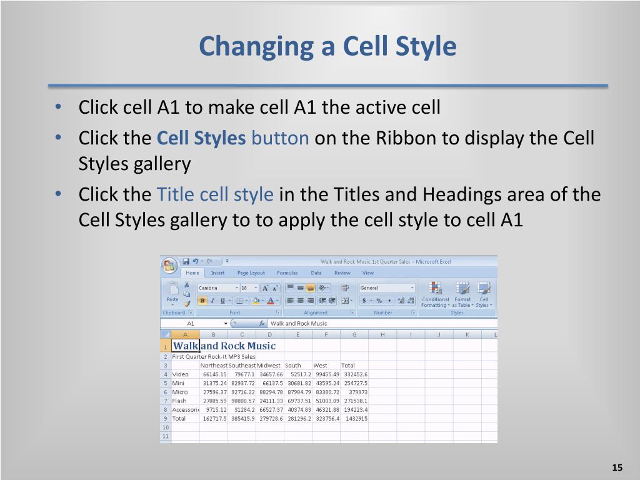Screen dimensions: 640x480
Task: Click the Center alignment icon
Action: [301, 301]
